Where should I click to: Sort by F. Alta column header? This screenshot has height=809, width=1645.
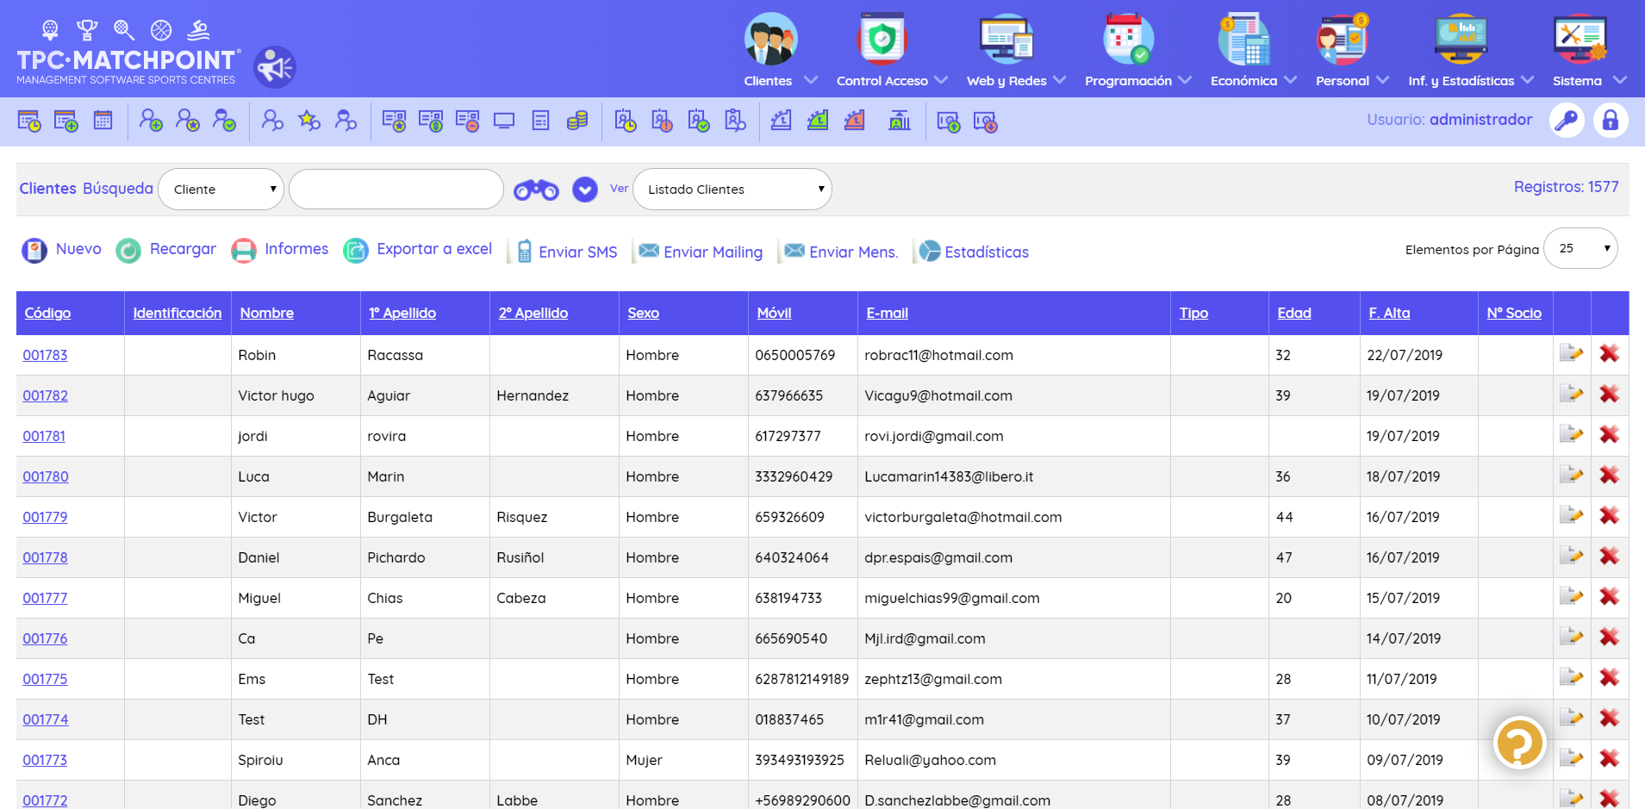pos(1389,313)
